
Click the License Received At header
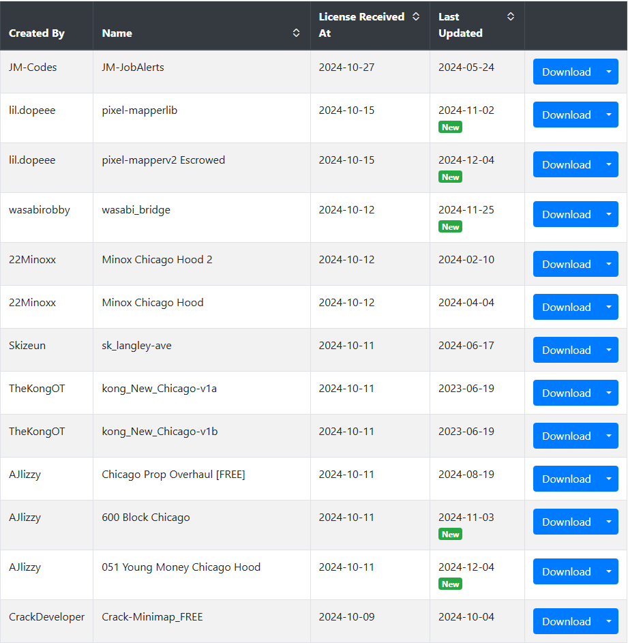(370, 25)
